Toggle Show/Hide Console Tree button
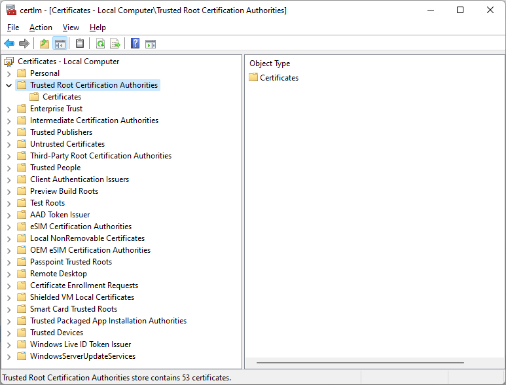The image size is (506, 385). point(60,44)
